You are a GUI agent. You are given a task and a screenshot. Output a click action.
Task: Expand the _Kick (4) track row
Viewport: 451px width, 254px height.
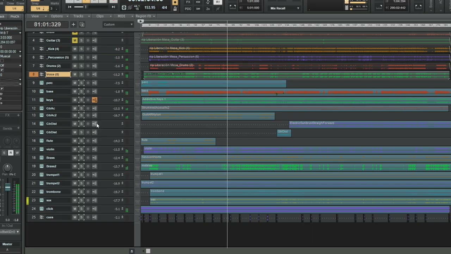coord(122,49)
